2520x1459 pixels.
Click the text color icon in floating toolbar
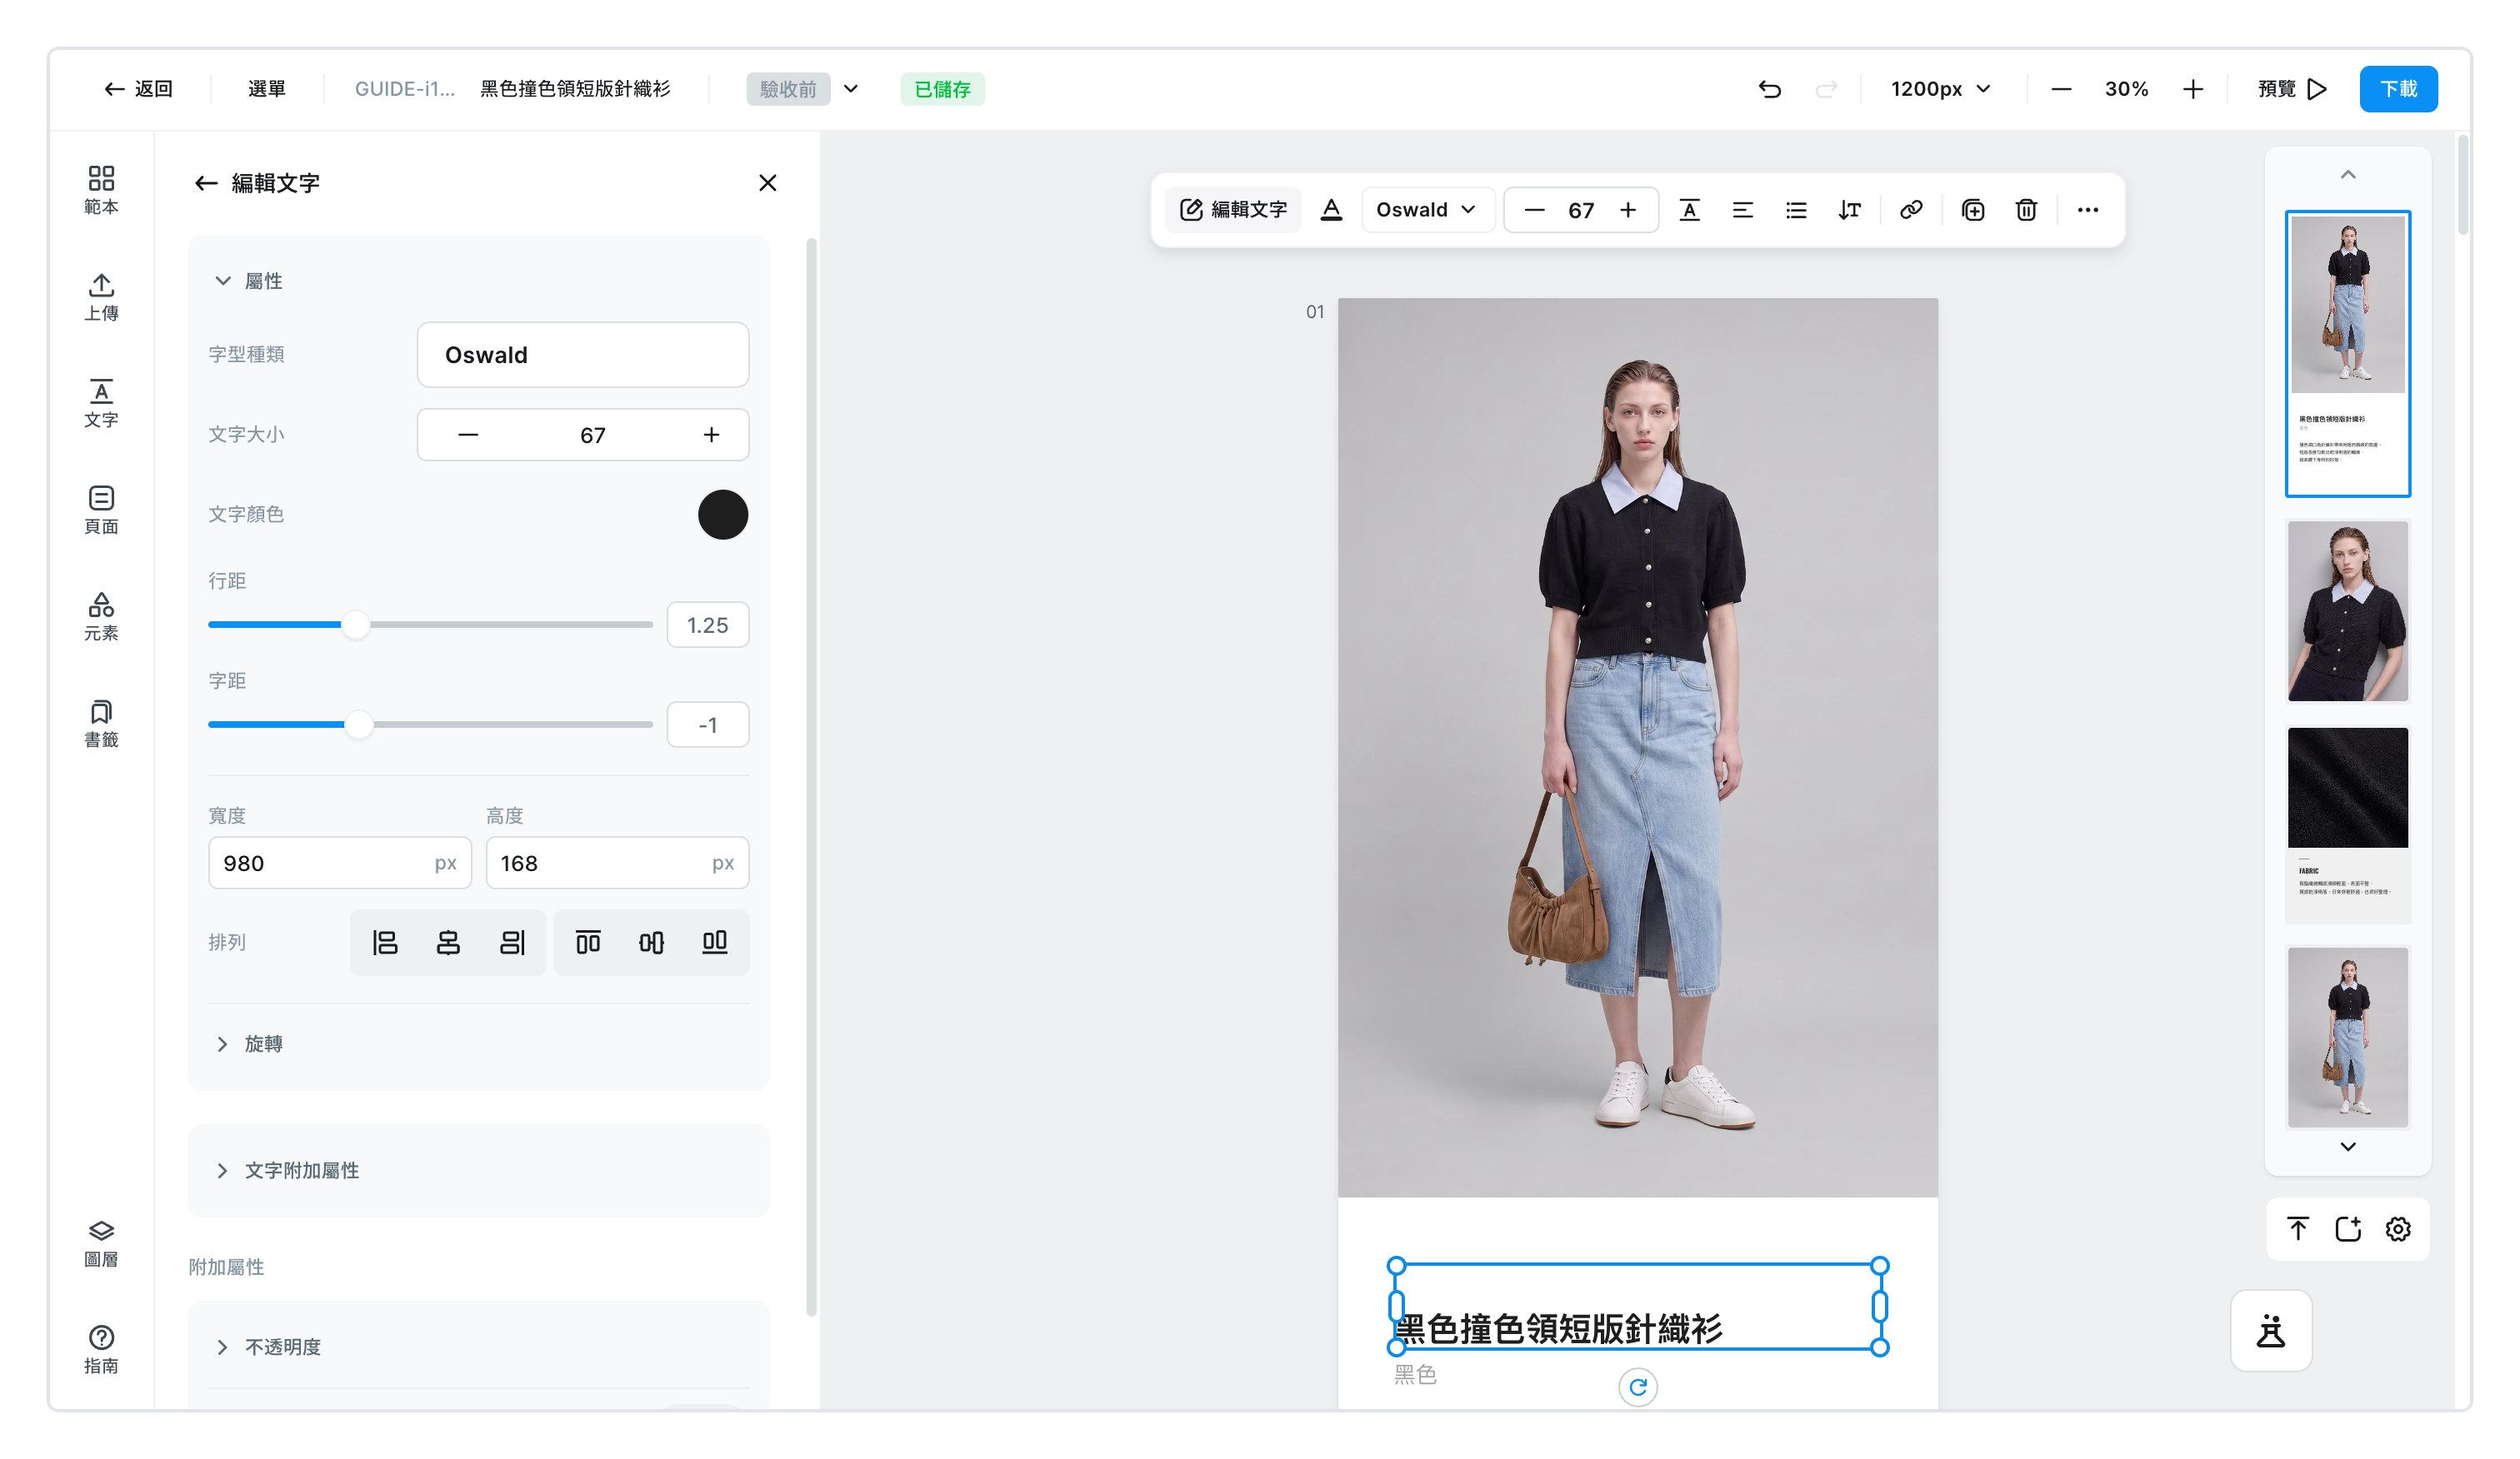pyautogui.click(x=1331, y=210)
